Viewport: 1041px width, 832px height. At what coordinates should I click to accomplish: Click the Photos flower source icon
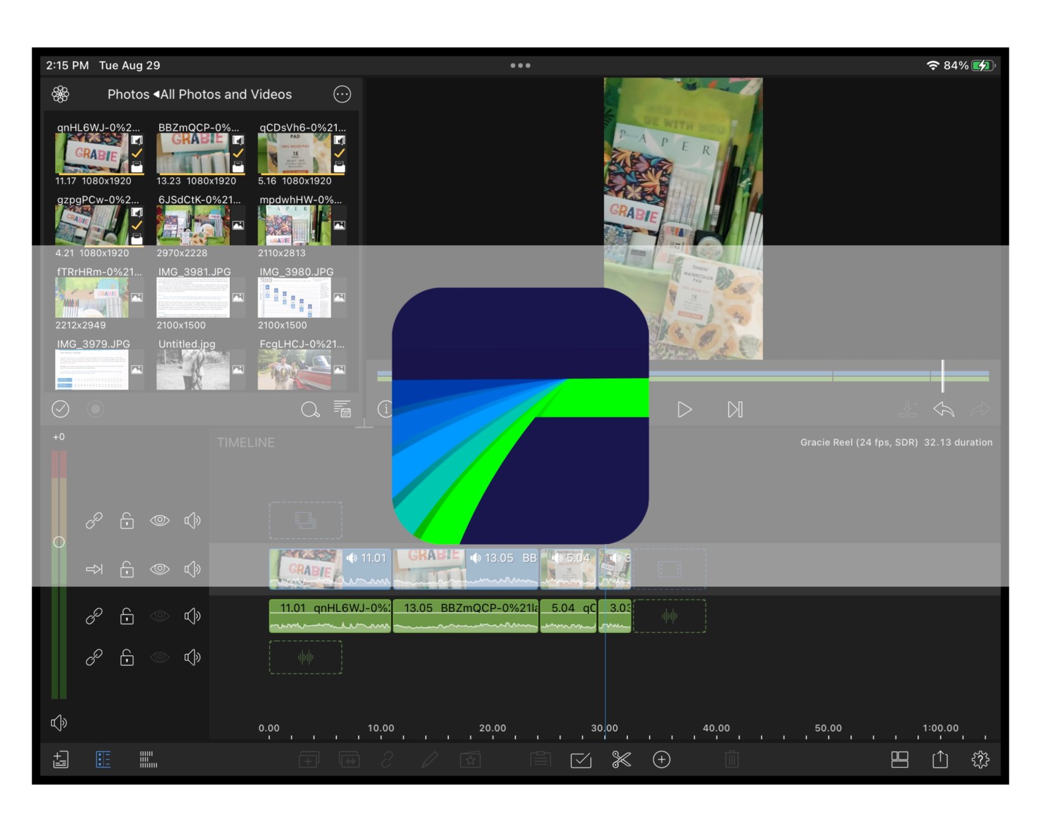pyautogui.click(x=60, y=94)
